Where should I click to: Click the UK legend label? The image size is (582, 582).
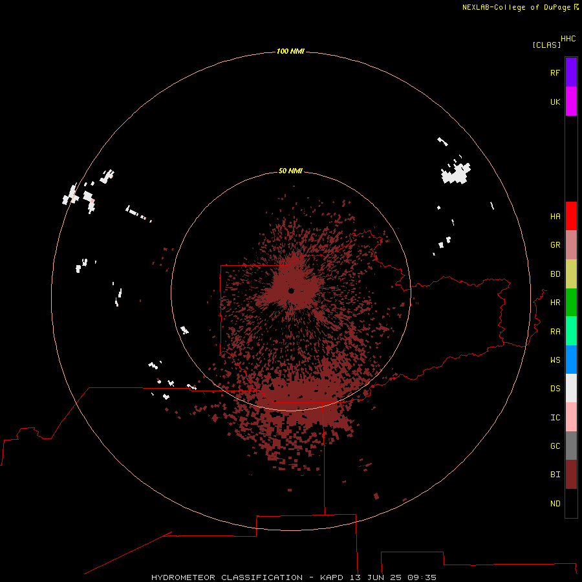click(x=555, y=102)
